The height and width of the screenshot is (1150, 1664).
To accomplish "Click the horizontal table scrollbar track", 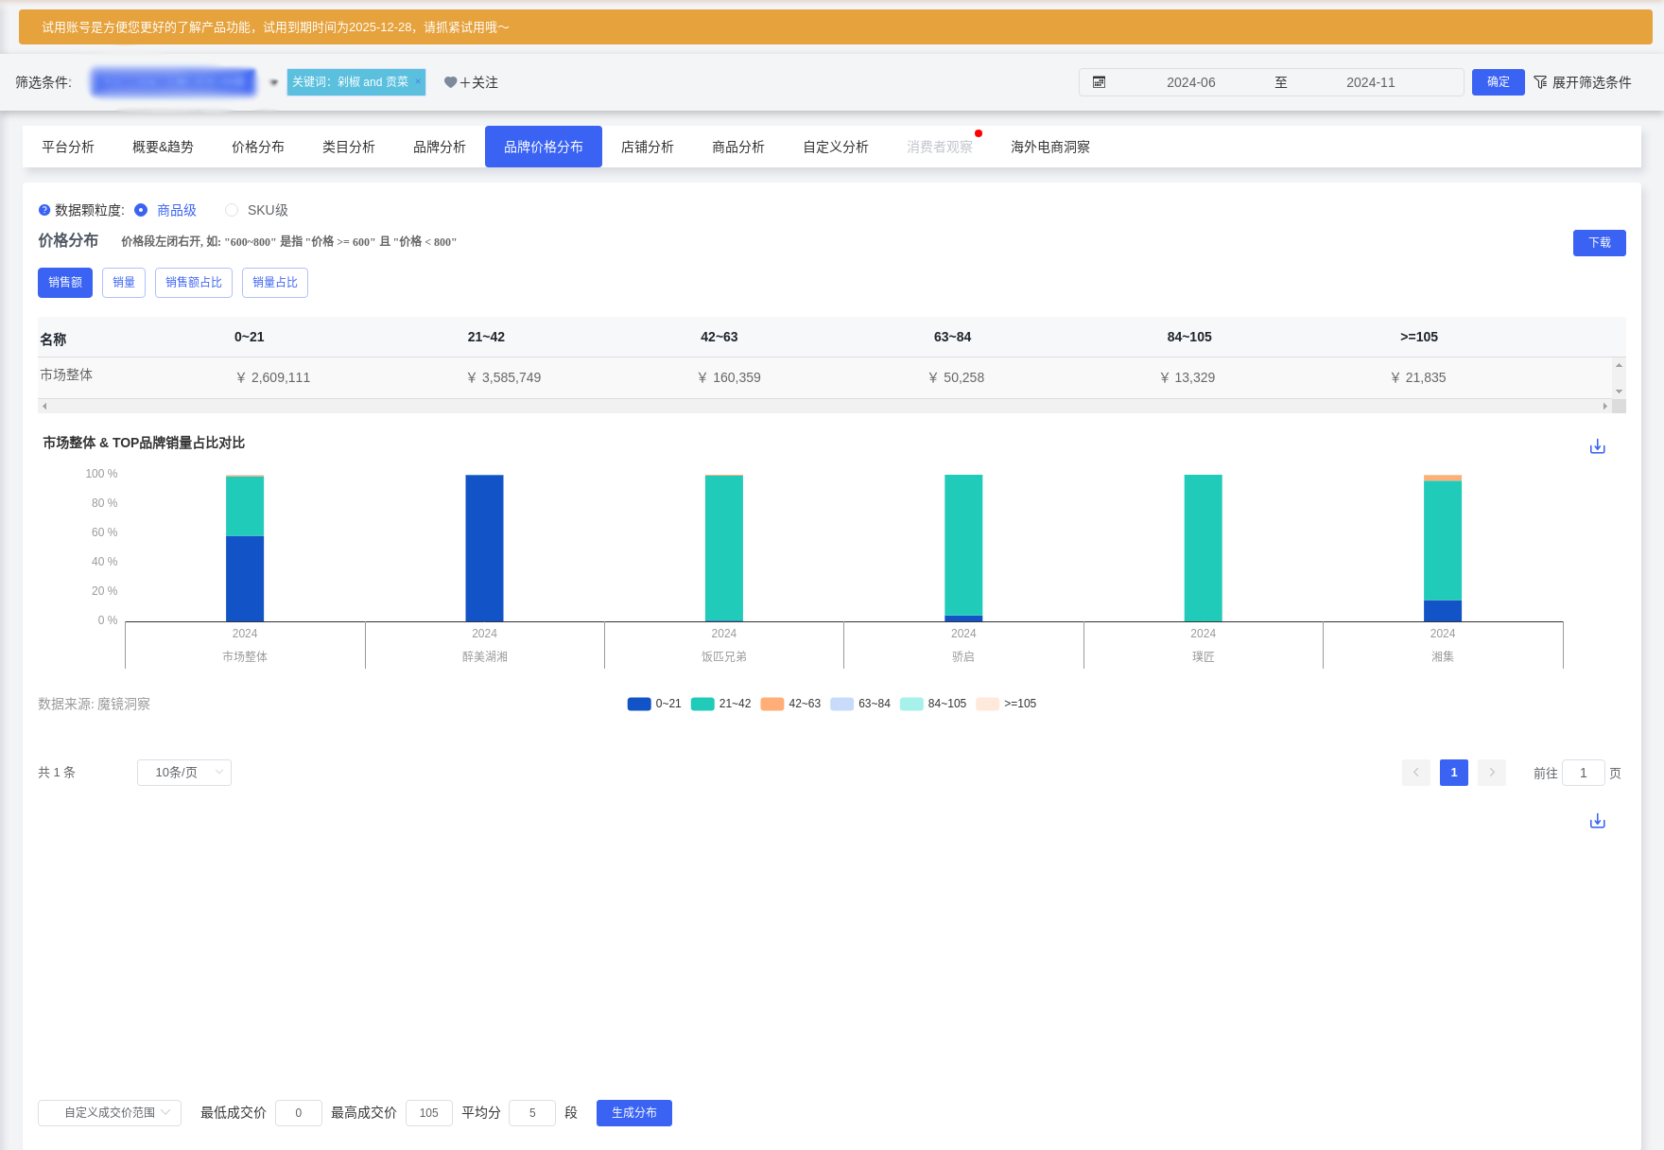I will [x=824, y=406].
